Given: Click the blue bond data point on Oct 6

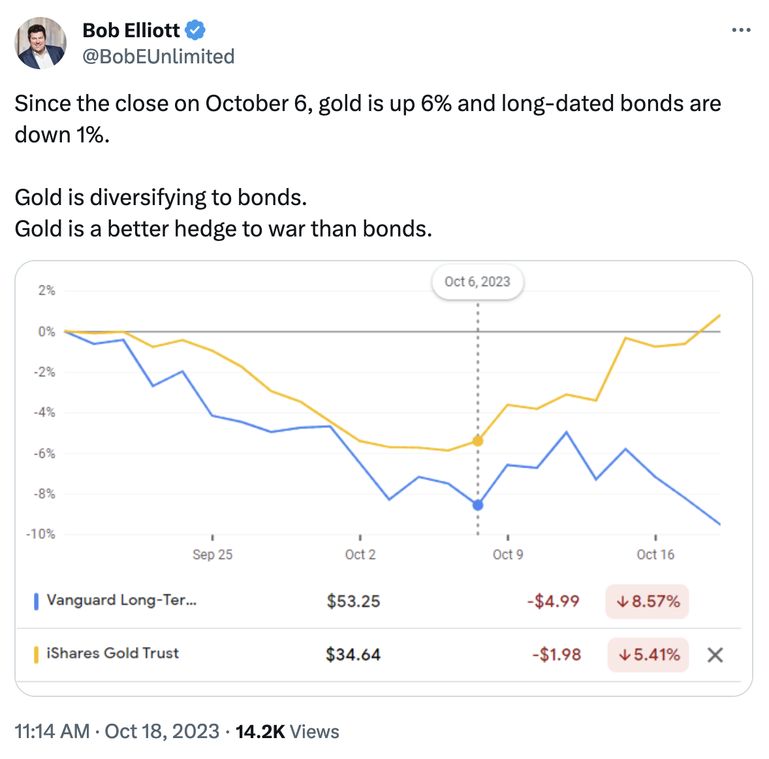Looking at the screenshot, I should pyautogui.click(x=478, y=505).
